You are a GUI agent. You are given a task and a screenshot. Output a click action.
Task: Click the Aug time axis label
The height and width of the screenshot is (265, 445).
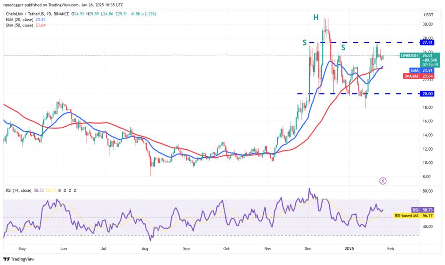click(145, 249)
